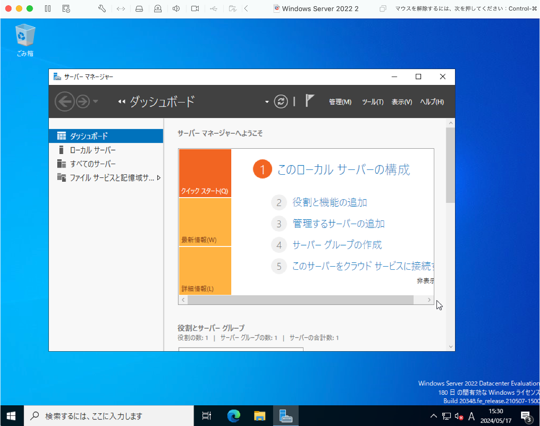Open 役割と機能の追加 link
540x426 pixels.
click(x=330, y=202)
